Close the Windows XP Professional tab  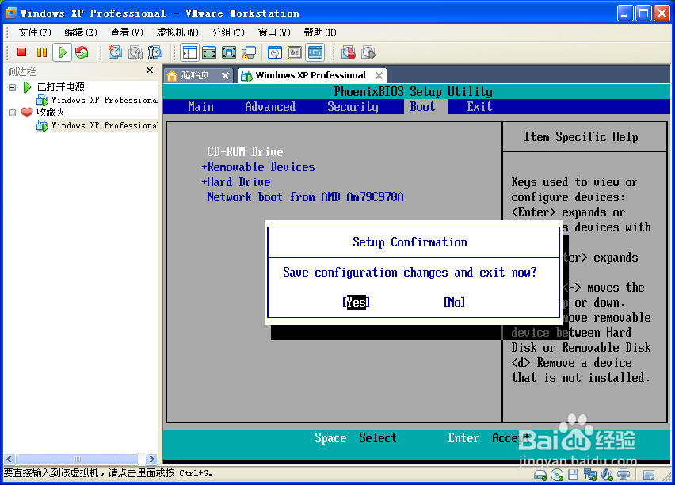click(x=379, y=76)
